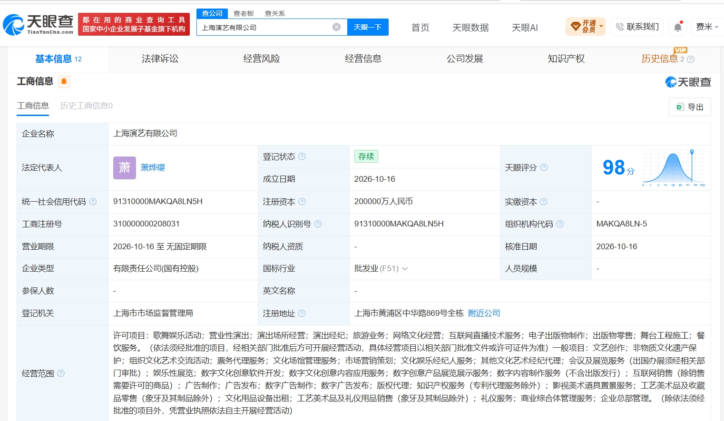Show info for 组织机构代码 help icon
This screenshot has width=724, height=421.
(560, 224)
